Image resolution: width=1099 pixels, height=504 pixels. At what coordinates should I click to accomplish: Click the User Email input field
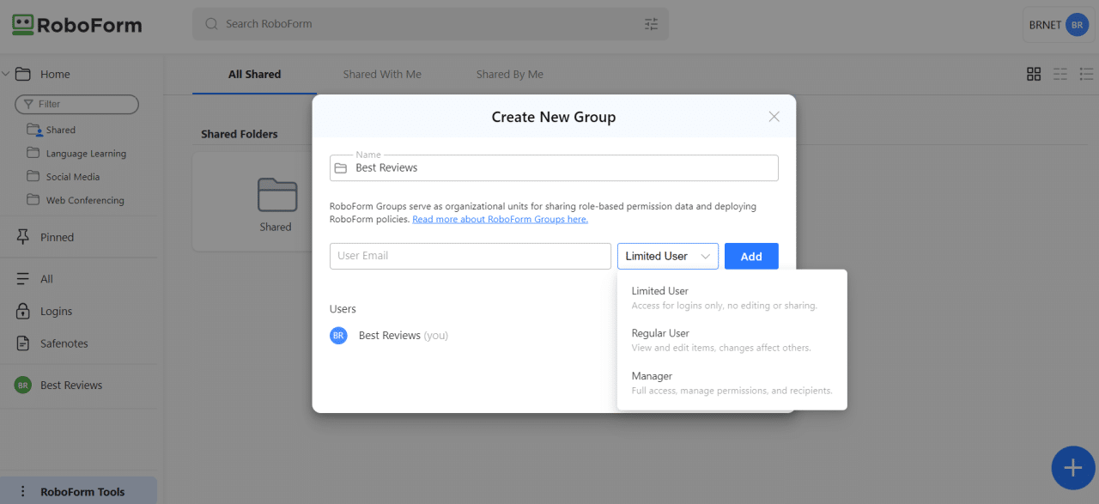coord(470,256)
